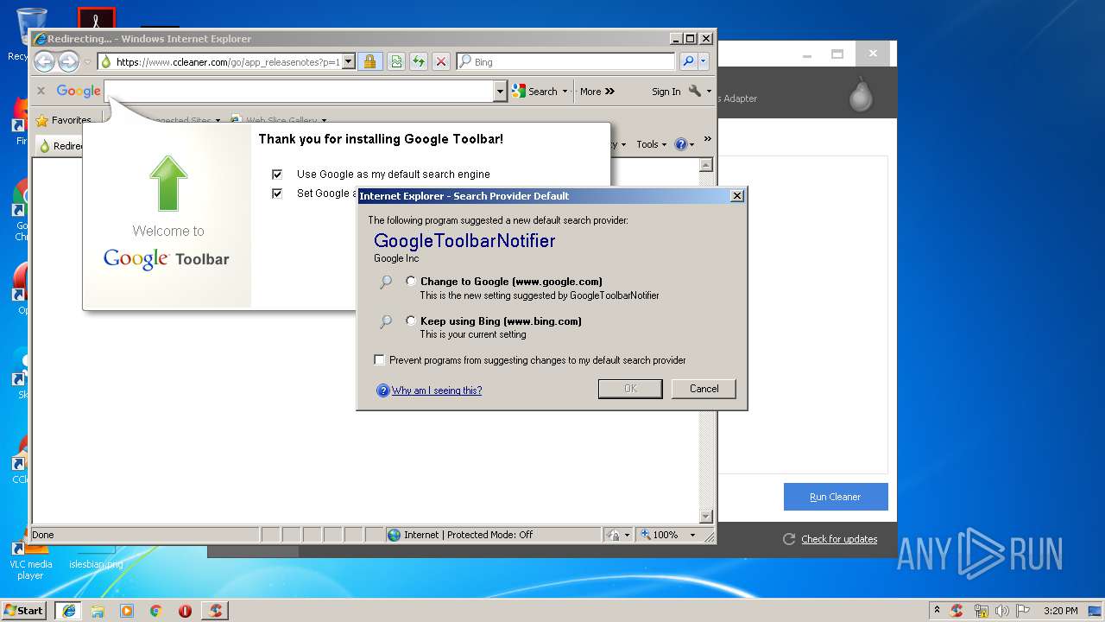The height and width of the screenshot is (622, 1105).
Task: Click the Action Center flag tray icon
Action: click(x=1022, y=611)
